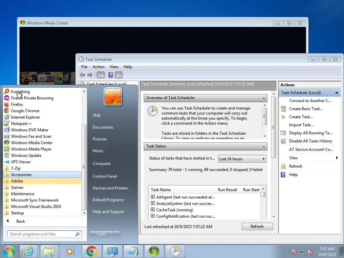344x258 pixels.
Task: Collapse the Task Status section
Action: point(264,146)
